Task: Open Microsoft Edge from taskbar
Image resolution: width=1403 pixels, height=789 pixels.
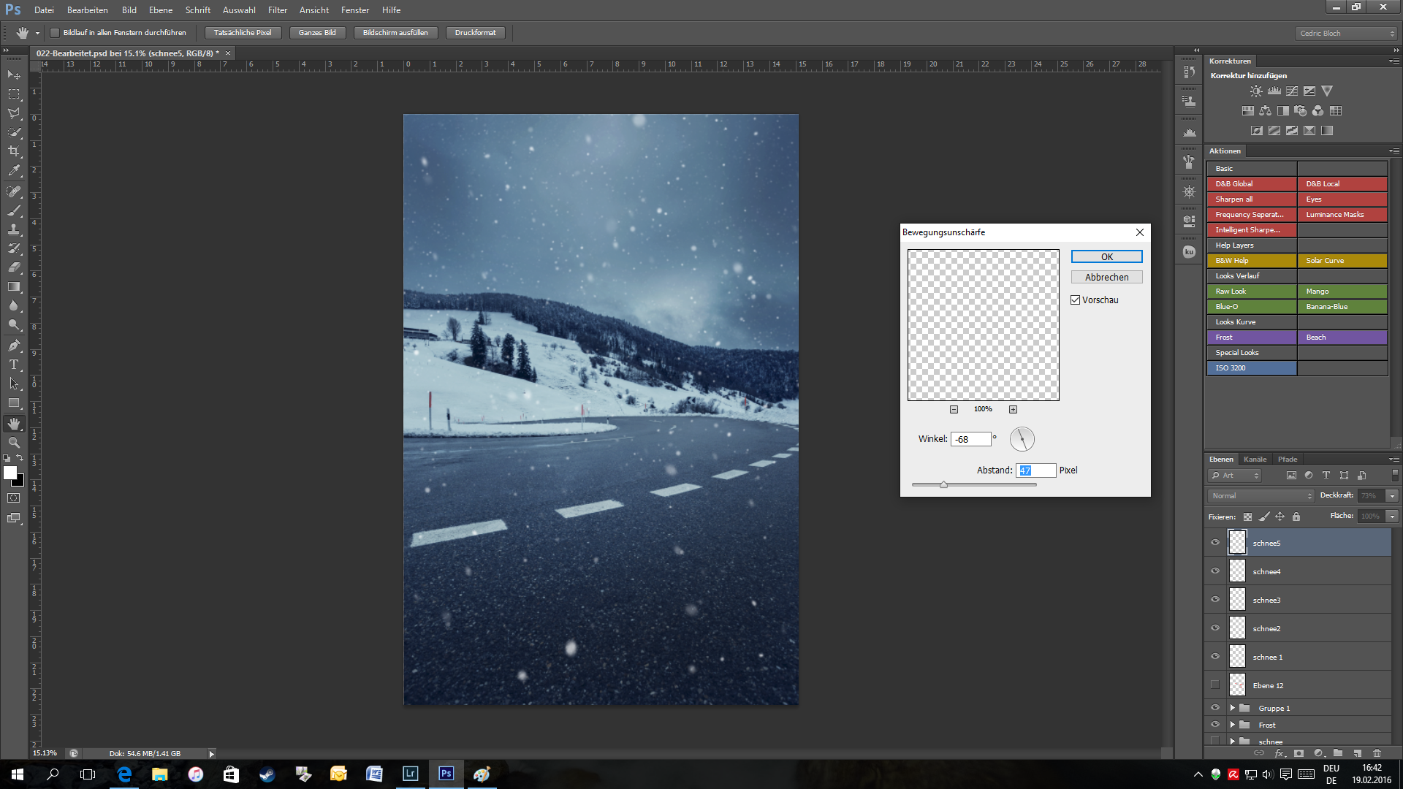Action: pyautogui.click(x=124, y=774)
